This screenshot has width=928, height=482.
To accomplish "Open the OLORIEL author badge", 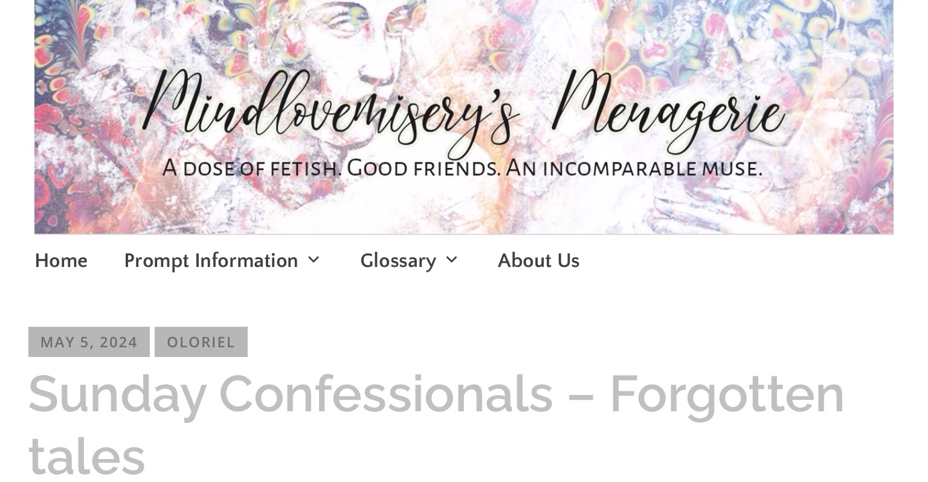I will coord(201,342).
